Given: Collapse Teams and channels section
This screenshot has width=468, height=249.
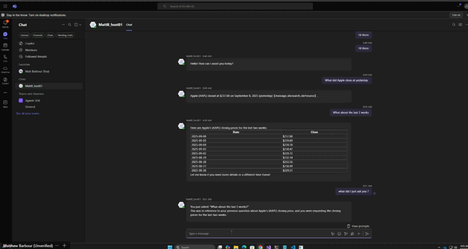Looking at the screenshot, I should point(31,94).
